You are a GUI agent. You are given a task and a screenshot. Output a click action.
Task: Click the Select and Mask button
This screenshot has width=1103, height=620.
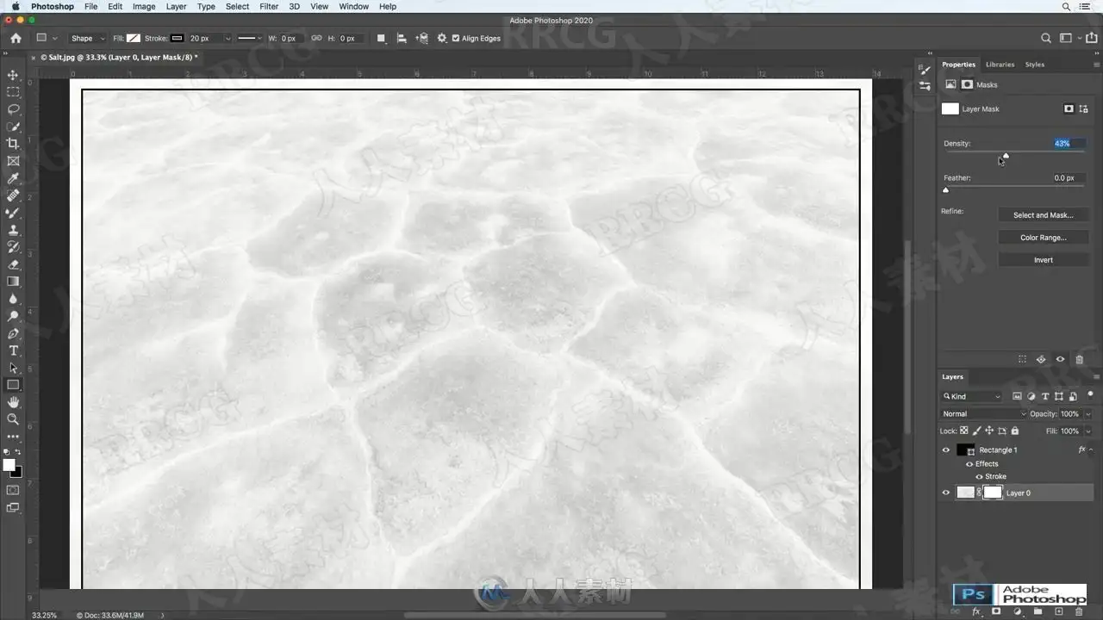[1043, 215]
